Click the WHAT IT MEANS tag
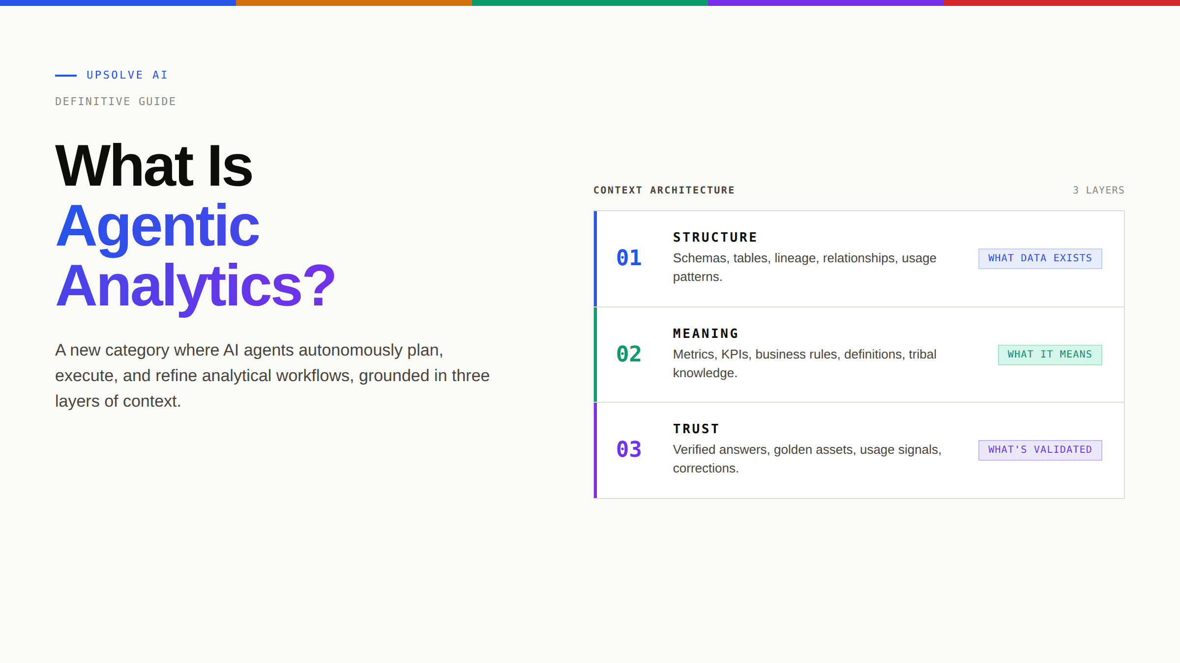 [1050, 355]
